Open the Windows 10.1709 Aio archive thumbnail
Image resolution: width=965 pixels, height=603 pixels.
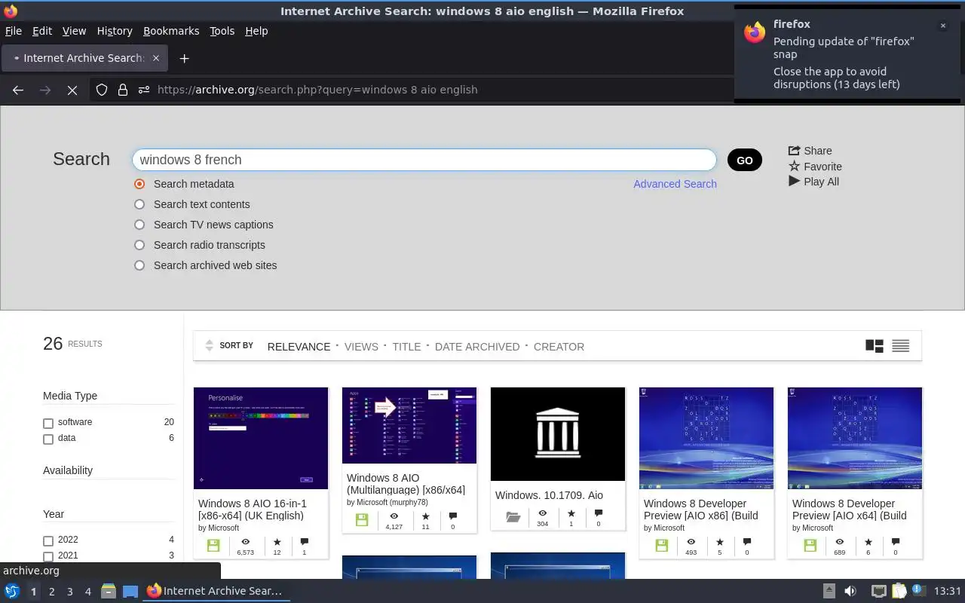558,433
